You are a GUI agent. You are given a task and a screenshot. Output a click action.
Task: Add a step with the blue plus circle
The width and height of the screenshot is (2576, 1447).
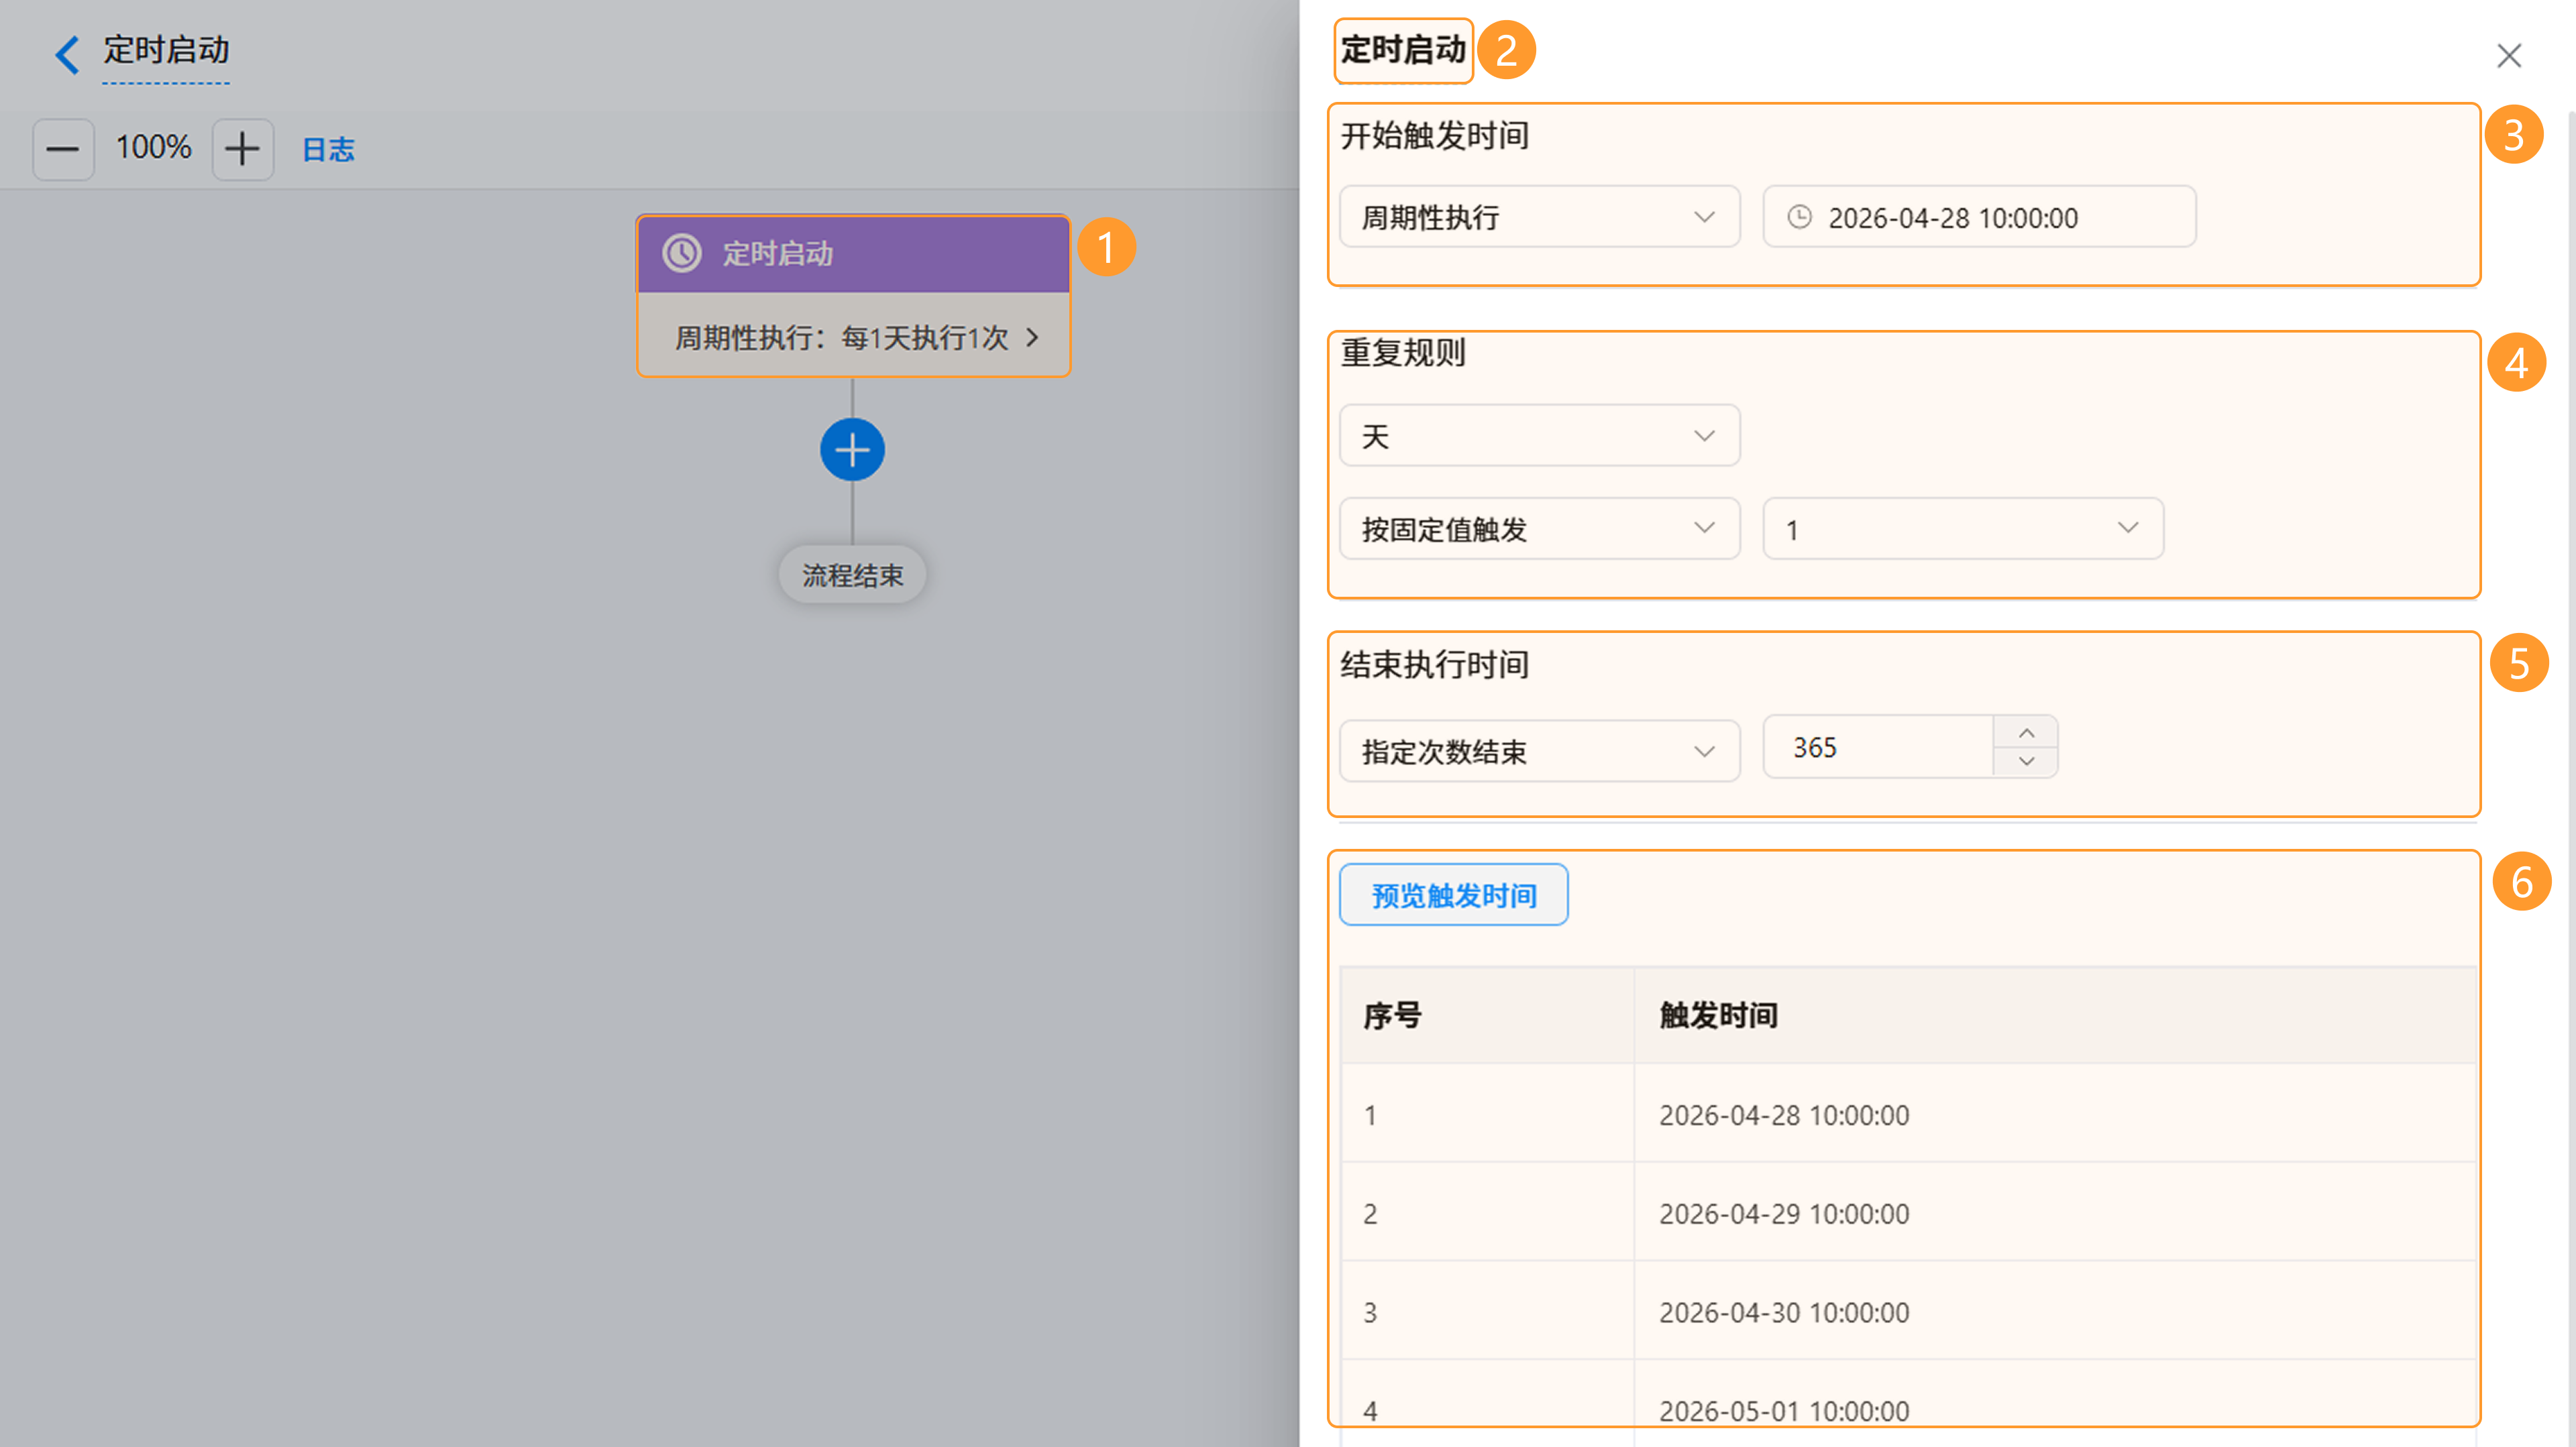coord(852,450)
